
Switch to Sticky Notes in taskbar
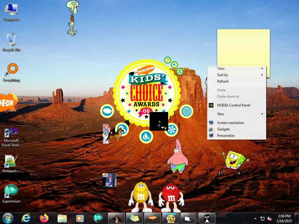click(x=135, y=218)
